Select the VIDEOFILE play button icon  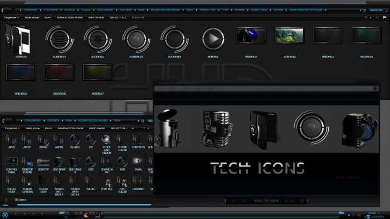[x=213, y=39]
